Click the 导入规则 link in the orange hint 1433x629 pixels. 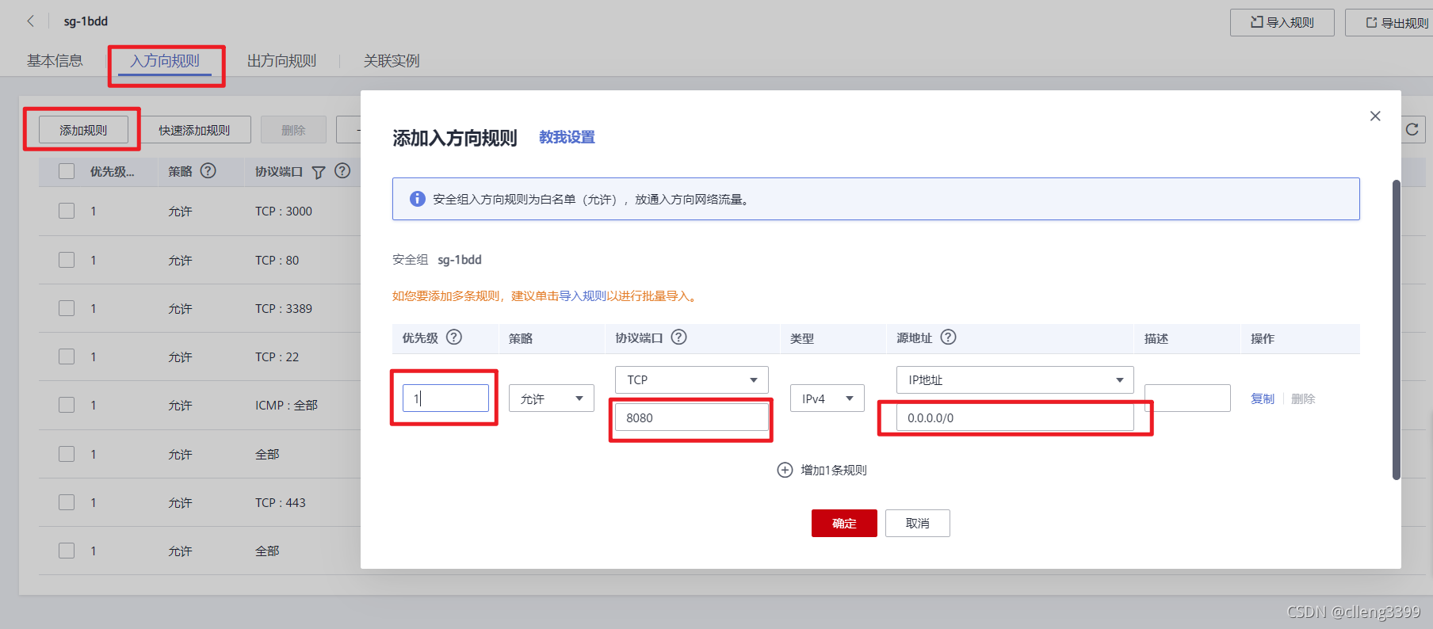tap(583, 295)
